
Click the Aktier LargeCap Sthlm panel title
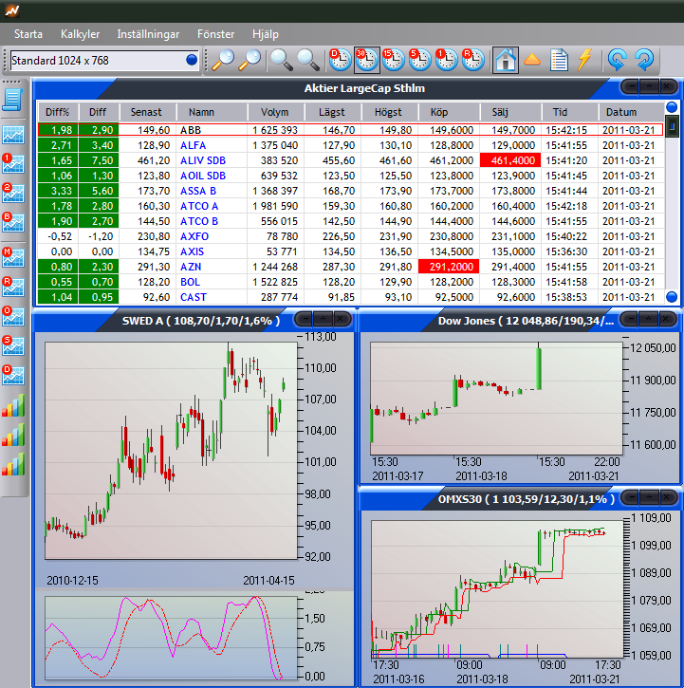point(364,88)
